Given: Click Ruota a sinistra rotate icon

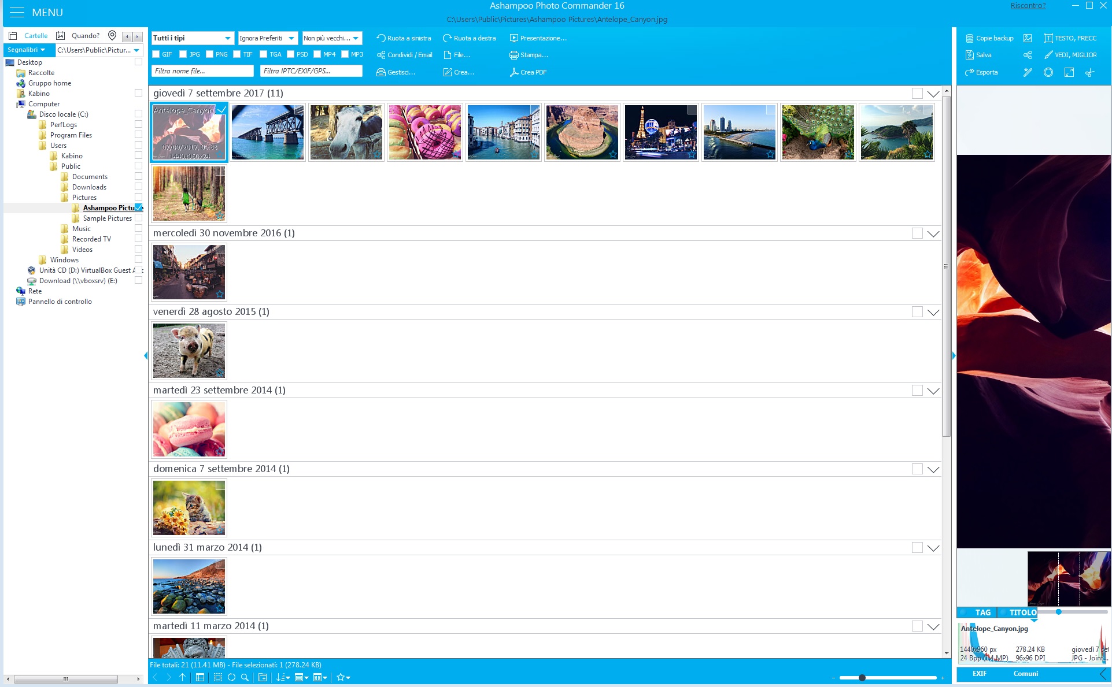Looking at the screenshot, I should (x=380, y=38).
